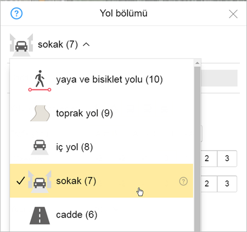Viewport: 247px width, 232px height.
Task: Click the two-way street icon in the highlighted row
Action: [40, 182]
